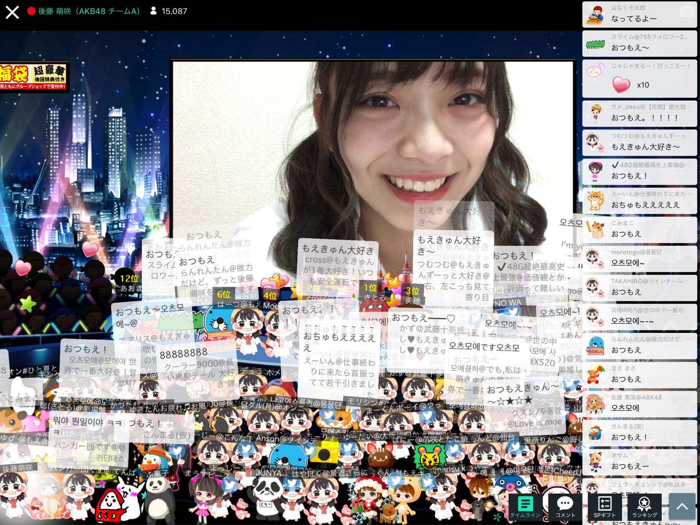Tap moretogo avatar in timeline
Image resolution: width=700 pixels, height=525 pixels.
coord(595,259)
